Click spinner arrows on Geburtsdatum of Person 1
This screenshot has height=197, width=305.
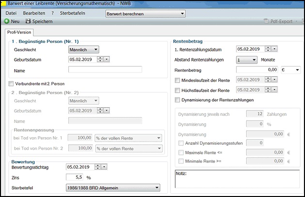100,59
